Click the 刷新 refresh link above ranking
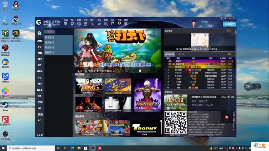269x151 pixels. pos(229,54)
